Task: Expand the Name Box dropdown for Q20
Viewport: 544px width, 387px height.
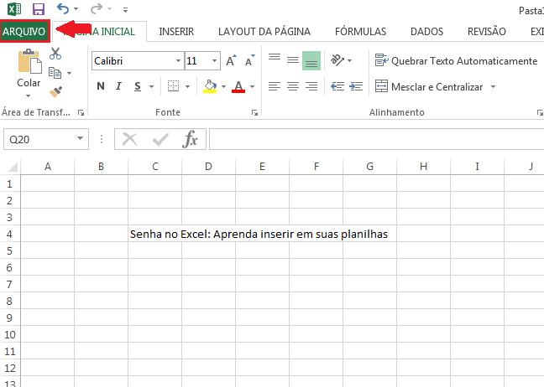Action: tap(81, 139)
